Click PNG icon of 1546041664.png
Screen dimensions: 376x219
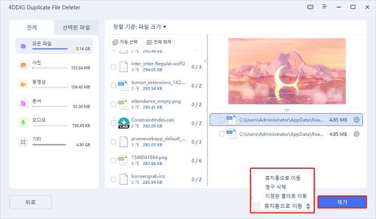[123, 160]
